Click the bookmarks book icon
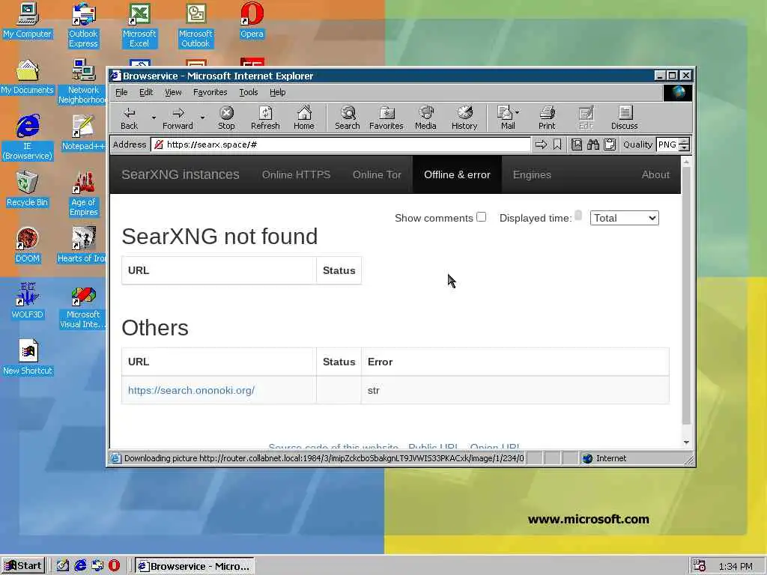 point(577,144)
